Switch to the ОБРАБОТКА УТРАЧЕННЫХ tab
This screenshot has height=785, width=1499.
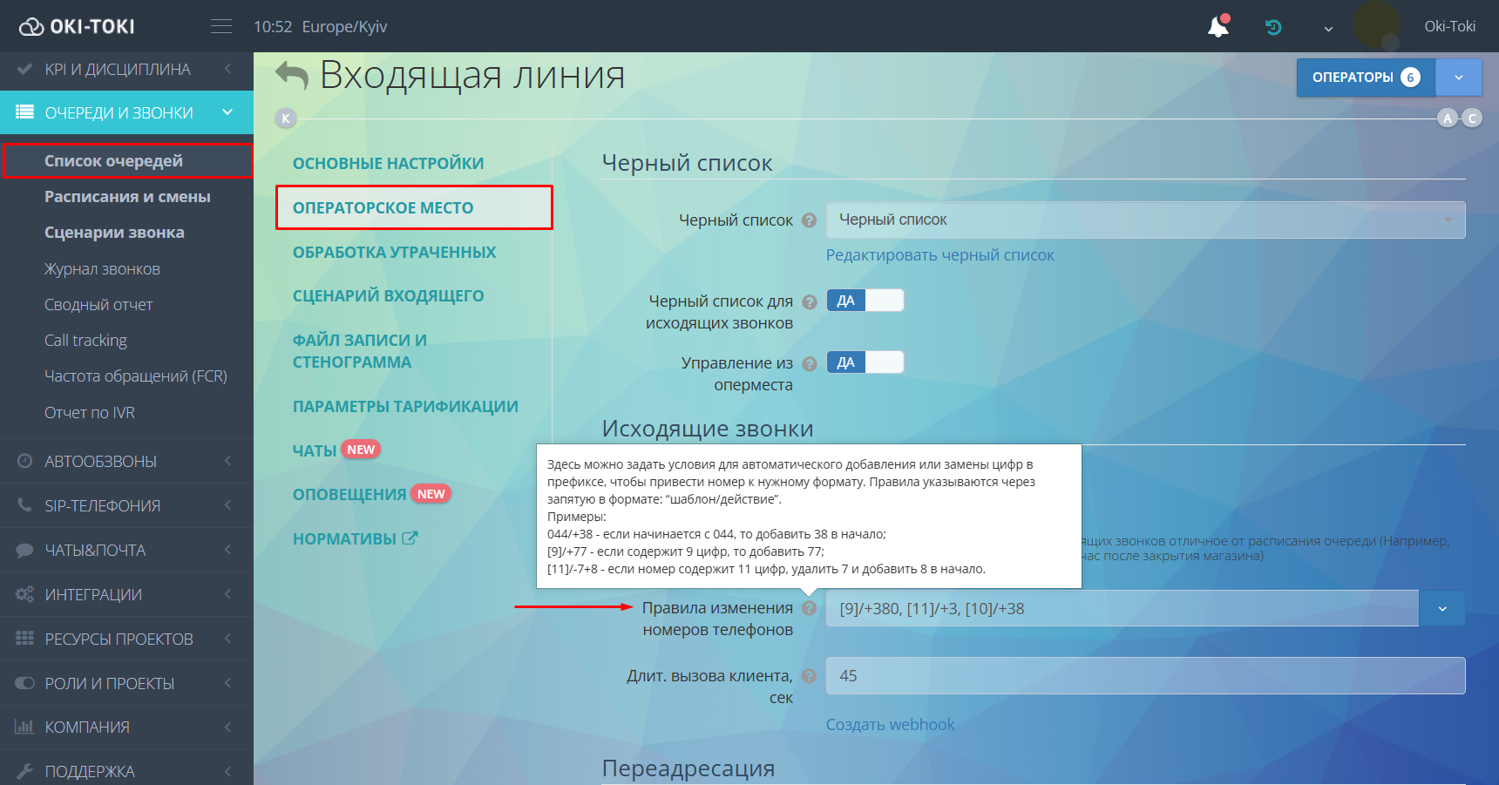394,252
